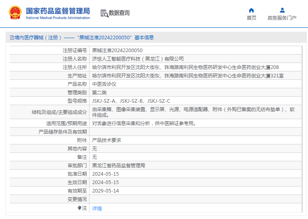Click the home house icon
This screenshot has width=308, height=219.
(x=251, y=10)
